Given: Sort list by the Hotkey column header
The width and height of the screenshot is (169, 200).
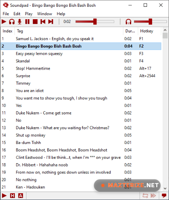Looking at the screenshot, I should tap(149, 31).
